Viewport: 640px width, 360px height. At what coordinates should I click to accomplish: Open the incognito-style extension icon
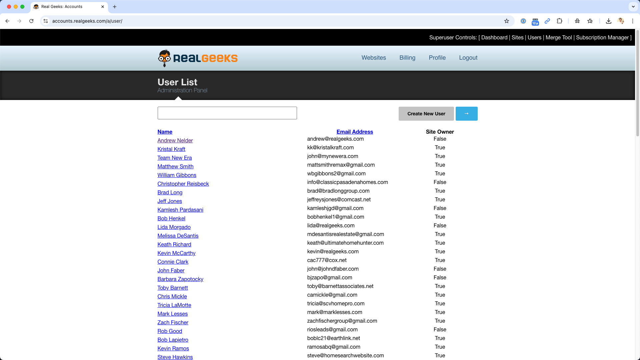[x=577, y=21]
